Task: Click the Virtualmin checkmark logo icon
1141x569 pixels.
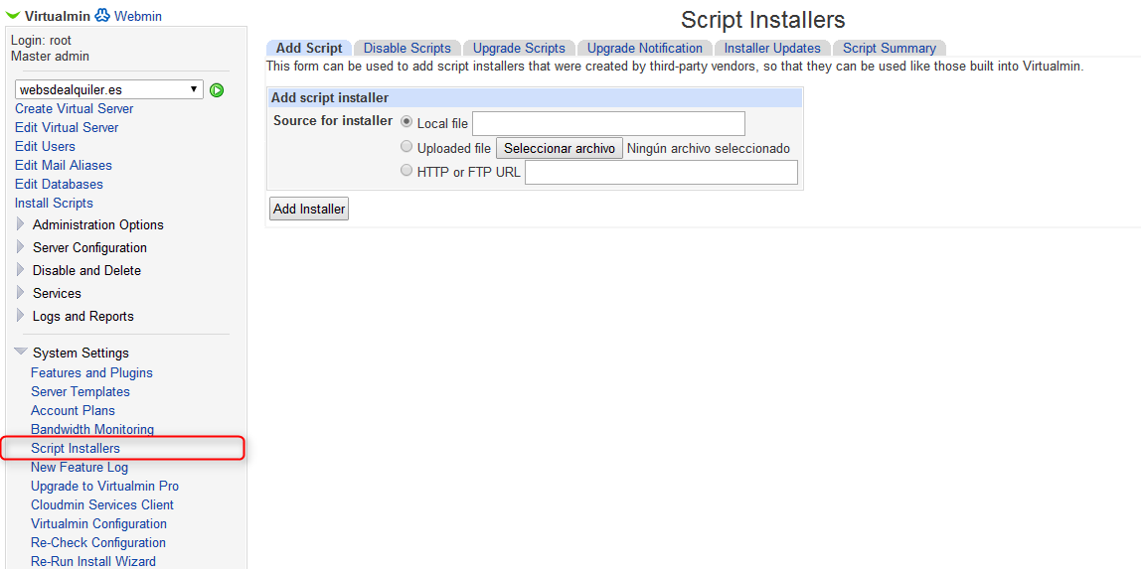Action: (14, 16)
